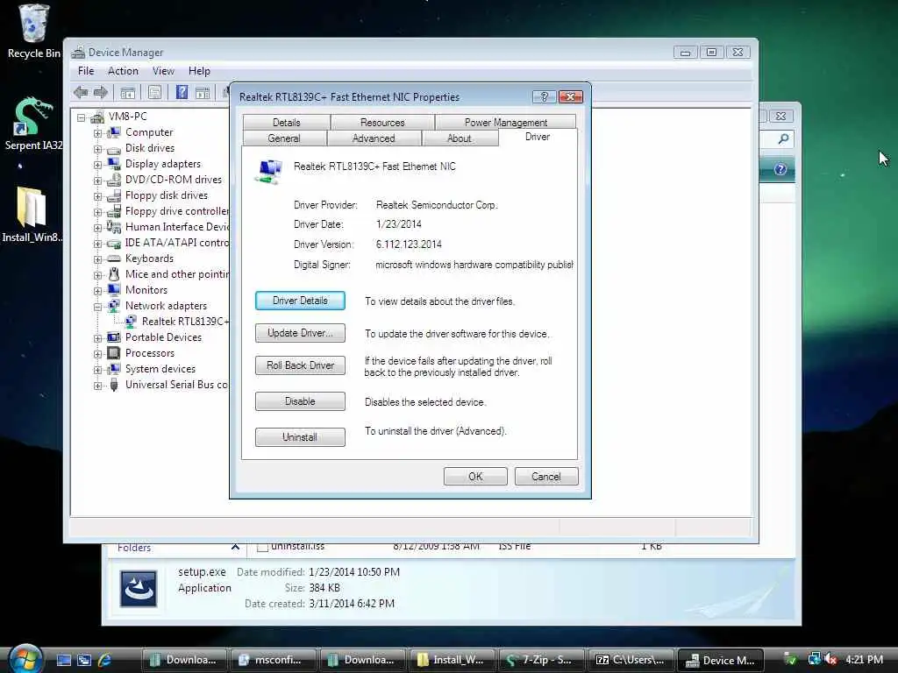The image size is (898, 673).
Task: Switch to the Power Management tab
Action: click(506, 122)
